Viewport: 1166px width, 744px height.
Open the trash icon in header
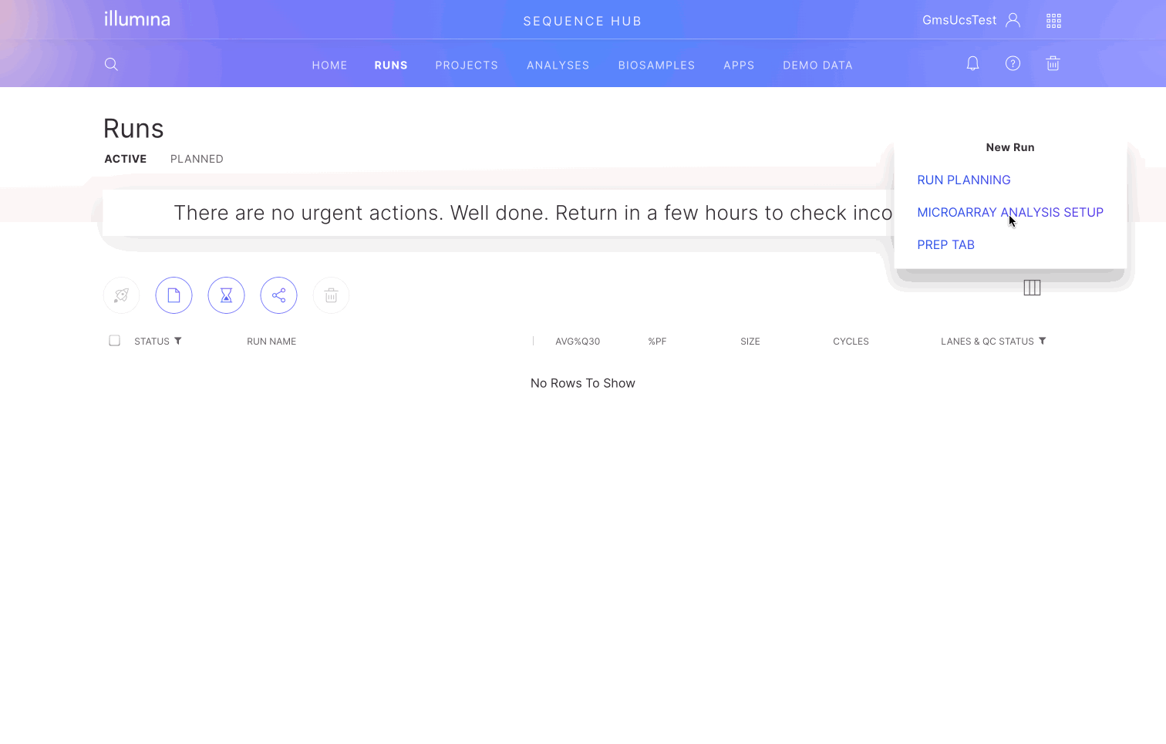click(1053, 64)
